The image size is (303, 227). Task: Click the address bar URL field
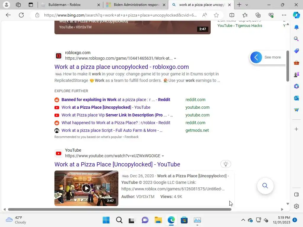[120, 15]
